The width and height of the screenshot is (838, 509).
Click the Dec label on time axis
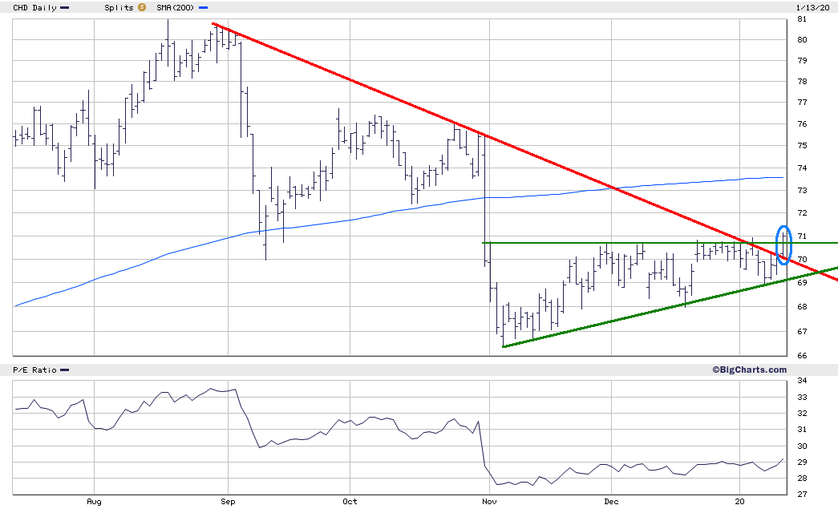point(611,502)
